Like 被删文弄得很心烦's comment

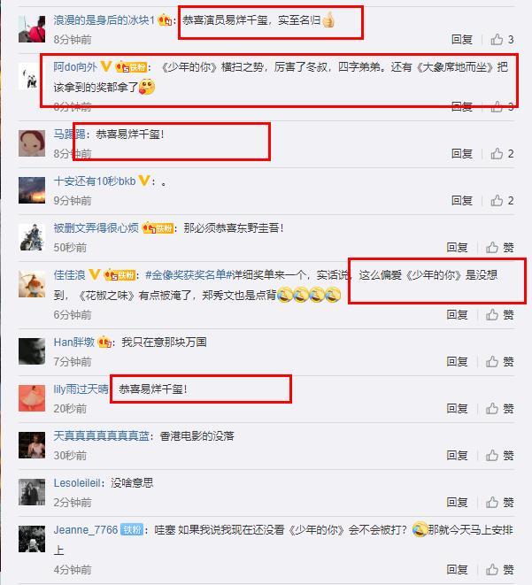[499, 247]
